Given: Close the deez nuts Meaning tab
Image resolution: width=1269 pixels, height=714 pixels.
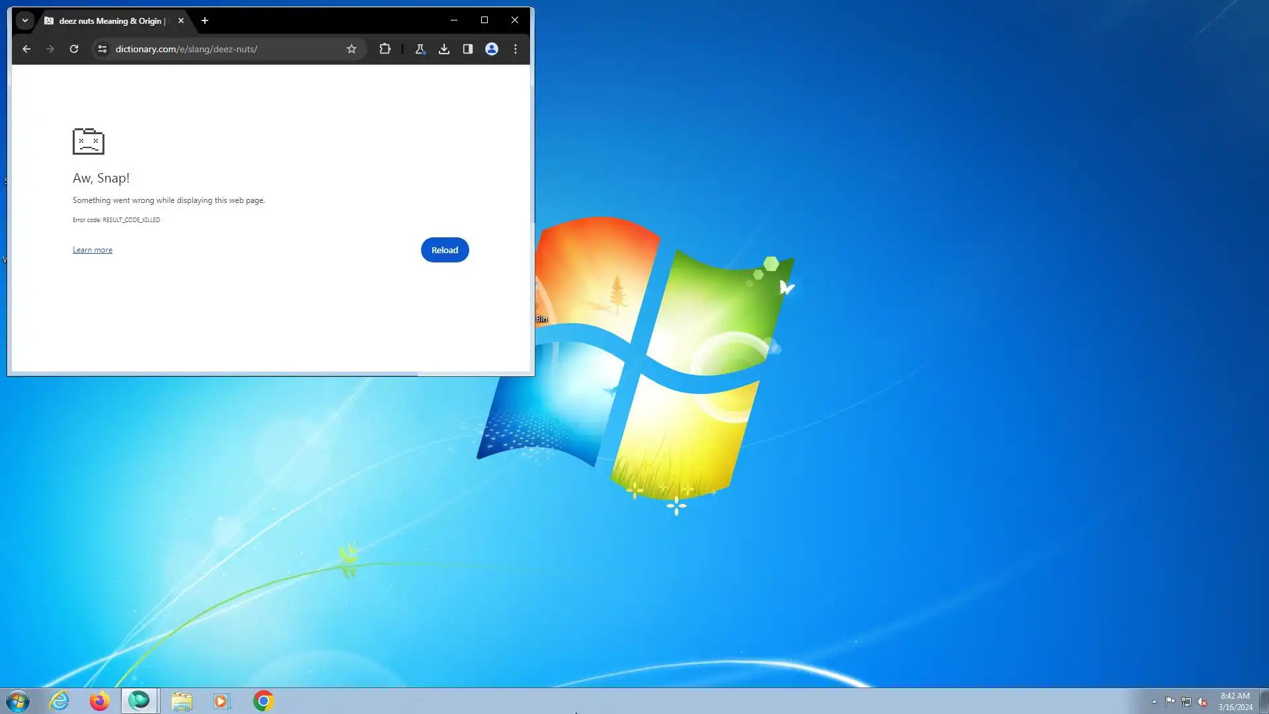Looking at the screenshot, I should click(181, 20).
